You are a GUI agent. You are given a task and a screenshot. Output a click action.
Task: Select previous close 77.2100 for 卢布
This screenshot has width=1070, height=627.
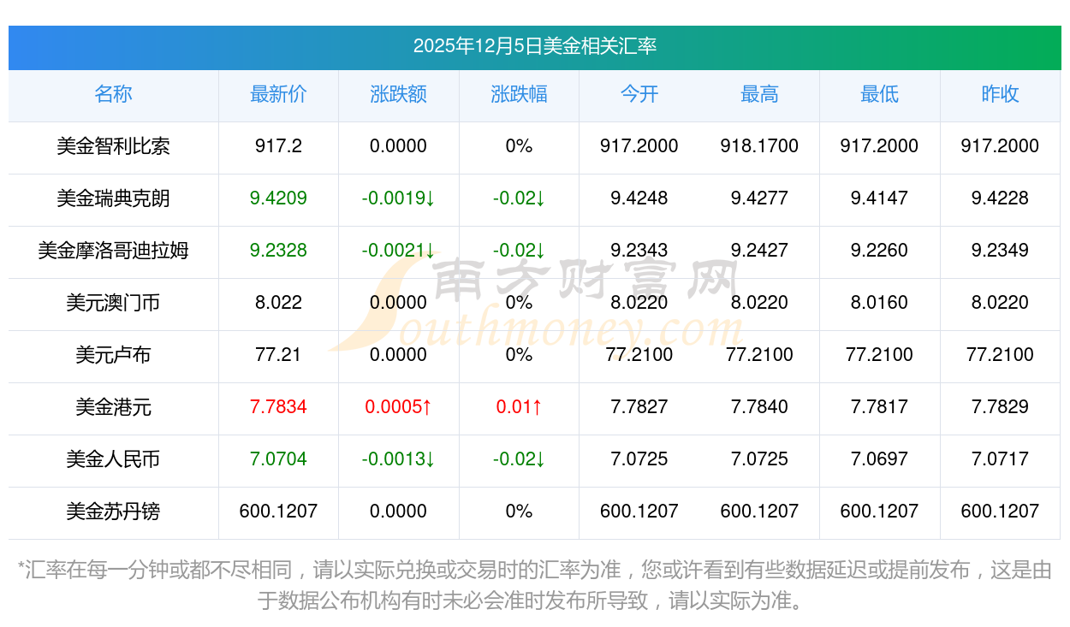pyautogui.click(x=1000, y=355)
